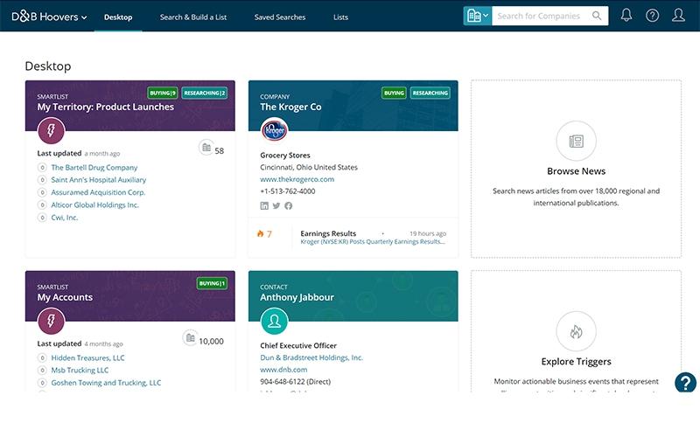
Task: Open the help question mark in header
Action: pyautogui.click(x=652, y=16)
